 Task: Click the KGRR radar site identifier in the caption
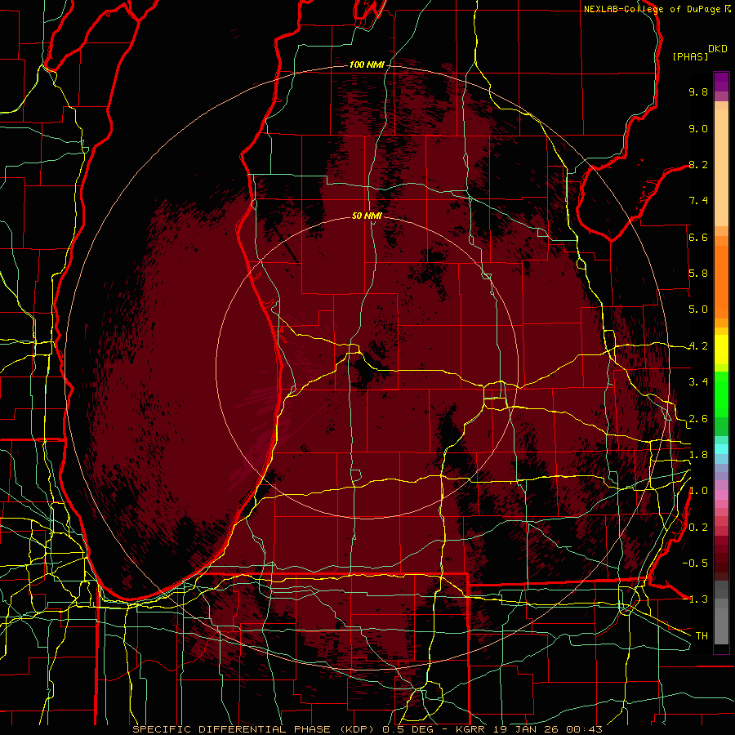point(470,729)
